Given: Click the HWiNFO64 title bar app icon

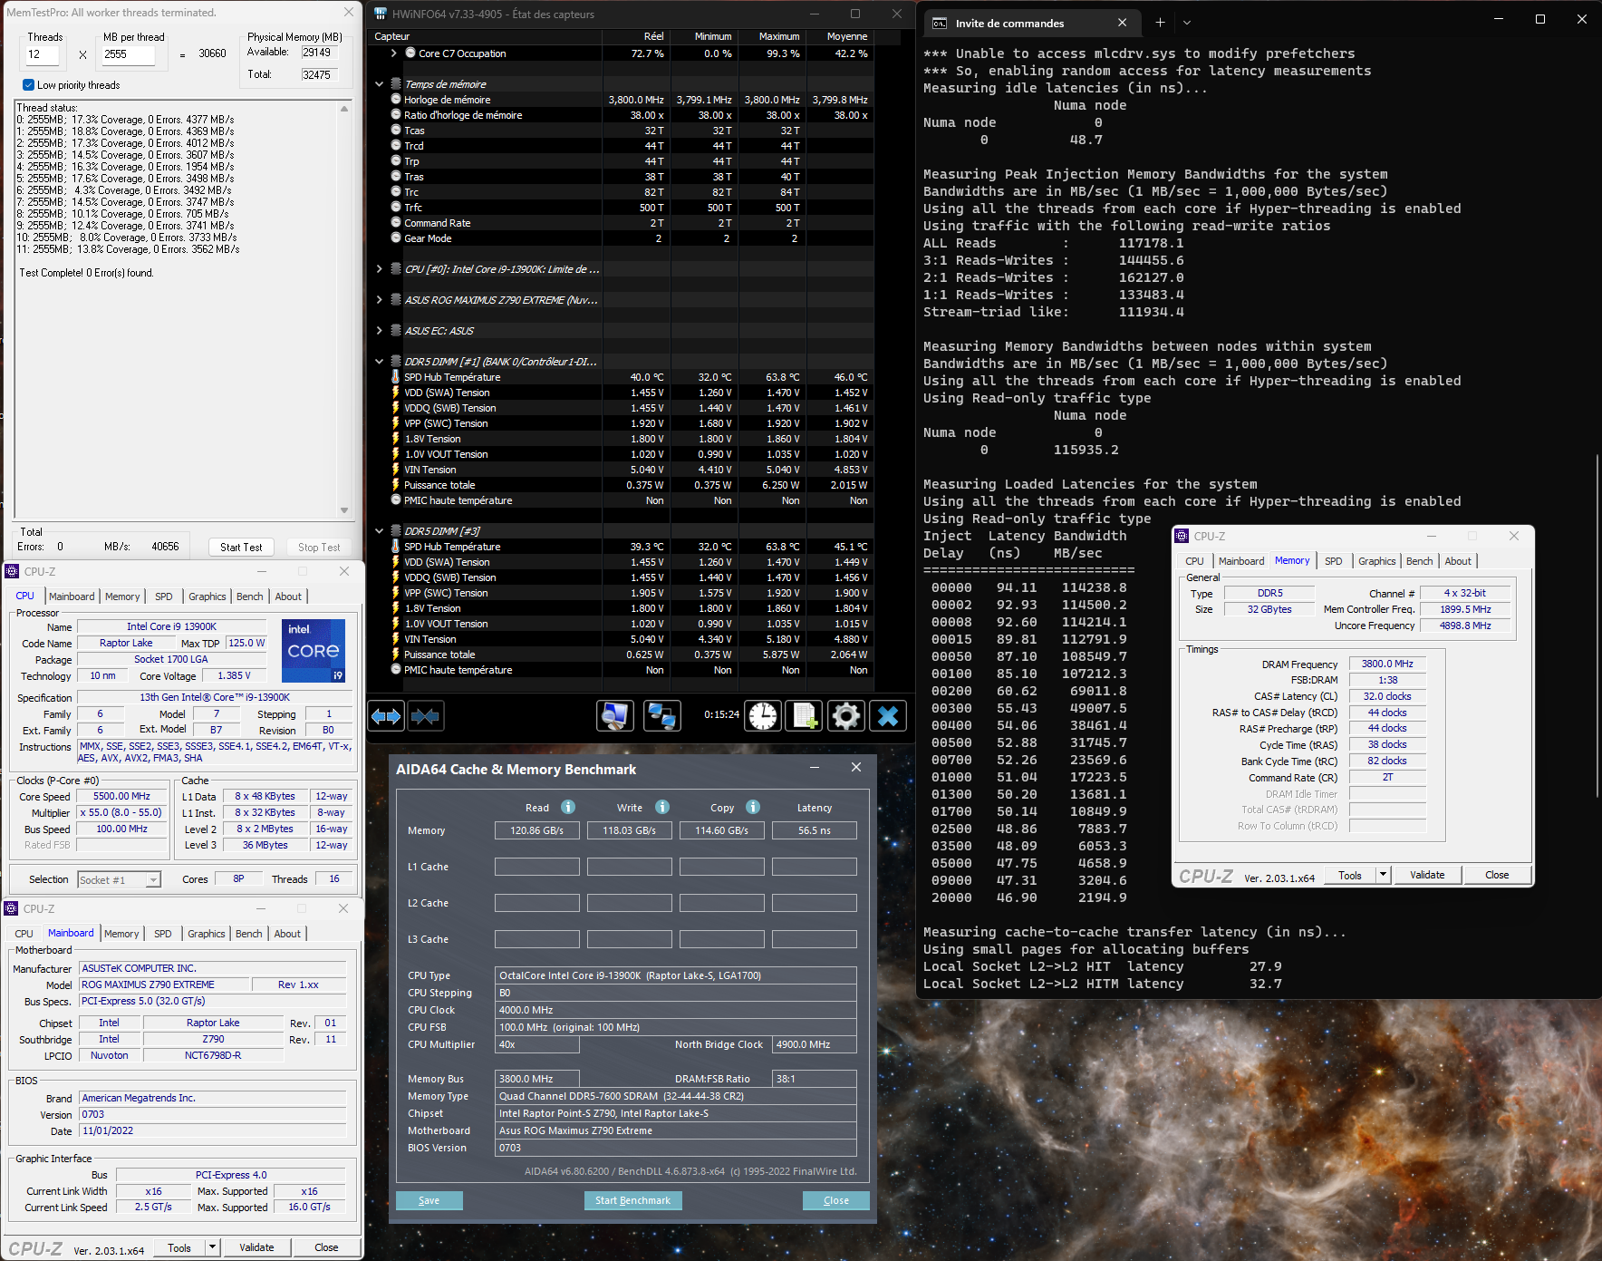Looking at the screenshot, I should [381, 14].
